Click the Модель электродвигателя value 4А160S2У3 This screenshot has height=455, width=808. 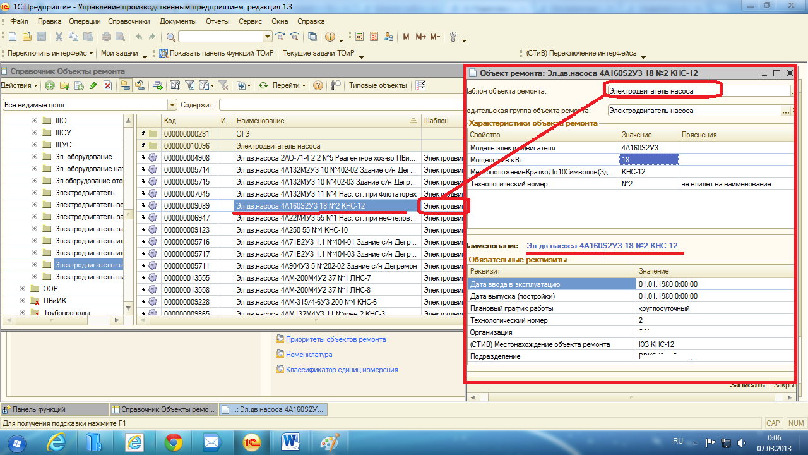pyautogui.click(x=649, y=147)
